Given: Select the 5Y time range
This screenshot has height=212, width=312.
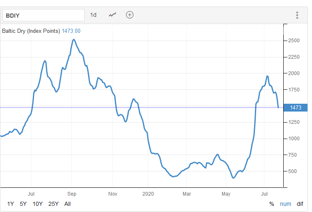Looking at the screenshot, I should [x=23, y=204].
